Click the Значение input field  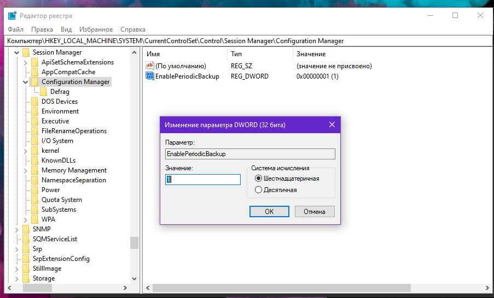pos(203,180)
